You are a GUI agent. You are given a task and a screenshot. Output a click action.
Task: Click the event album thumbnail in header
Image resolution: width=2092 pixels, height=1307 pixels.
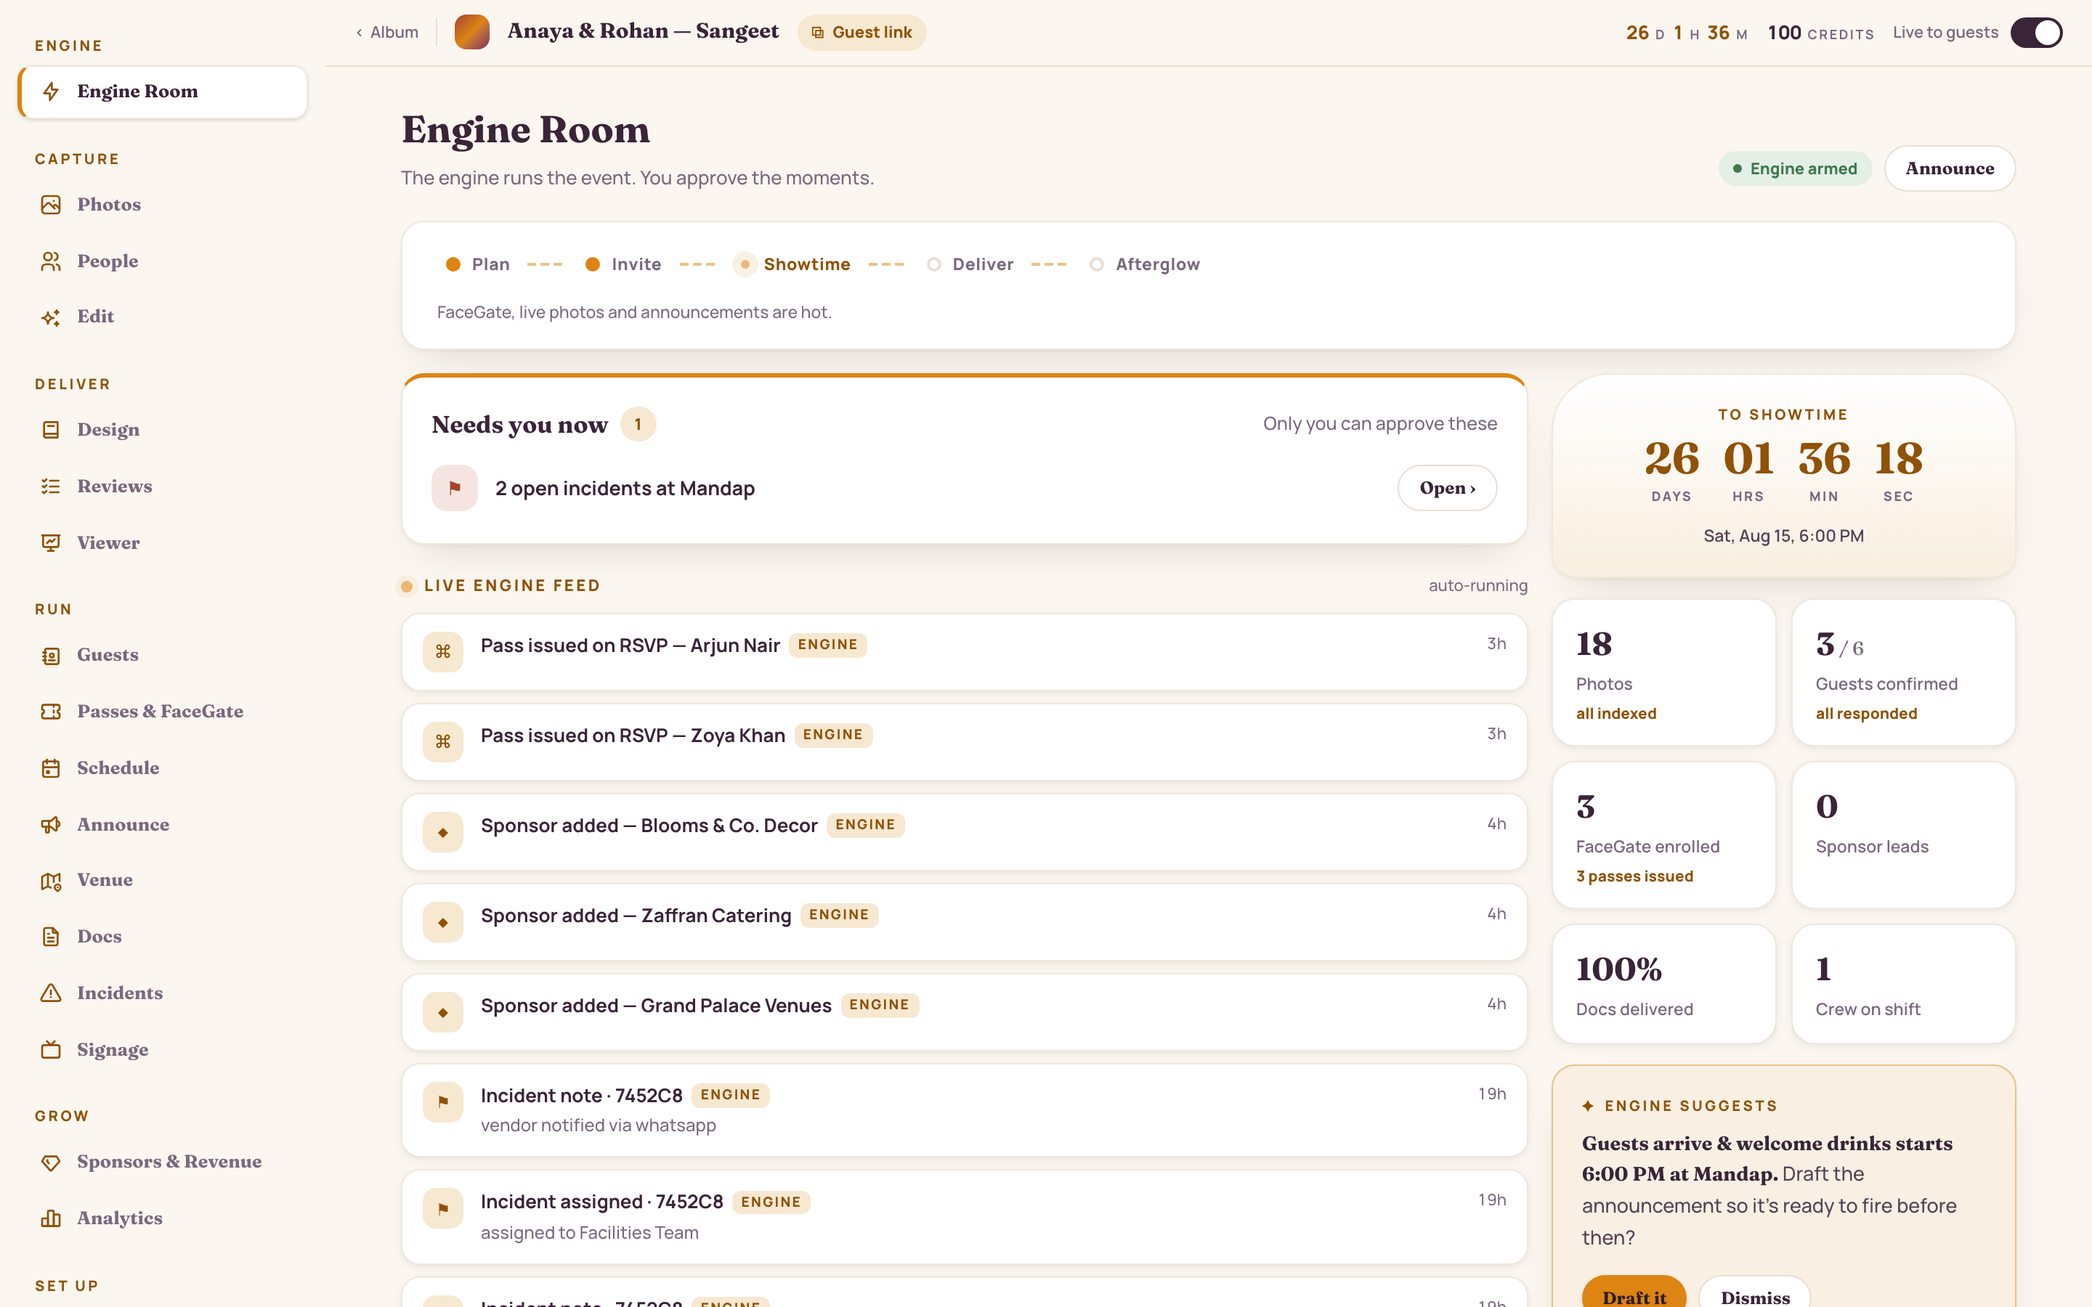point(472,32)
